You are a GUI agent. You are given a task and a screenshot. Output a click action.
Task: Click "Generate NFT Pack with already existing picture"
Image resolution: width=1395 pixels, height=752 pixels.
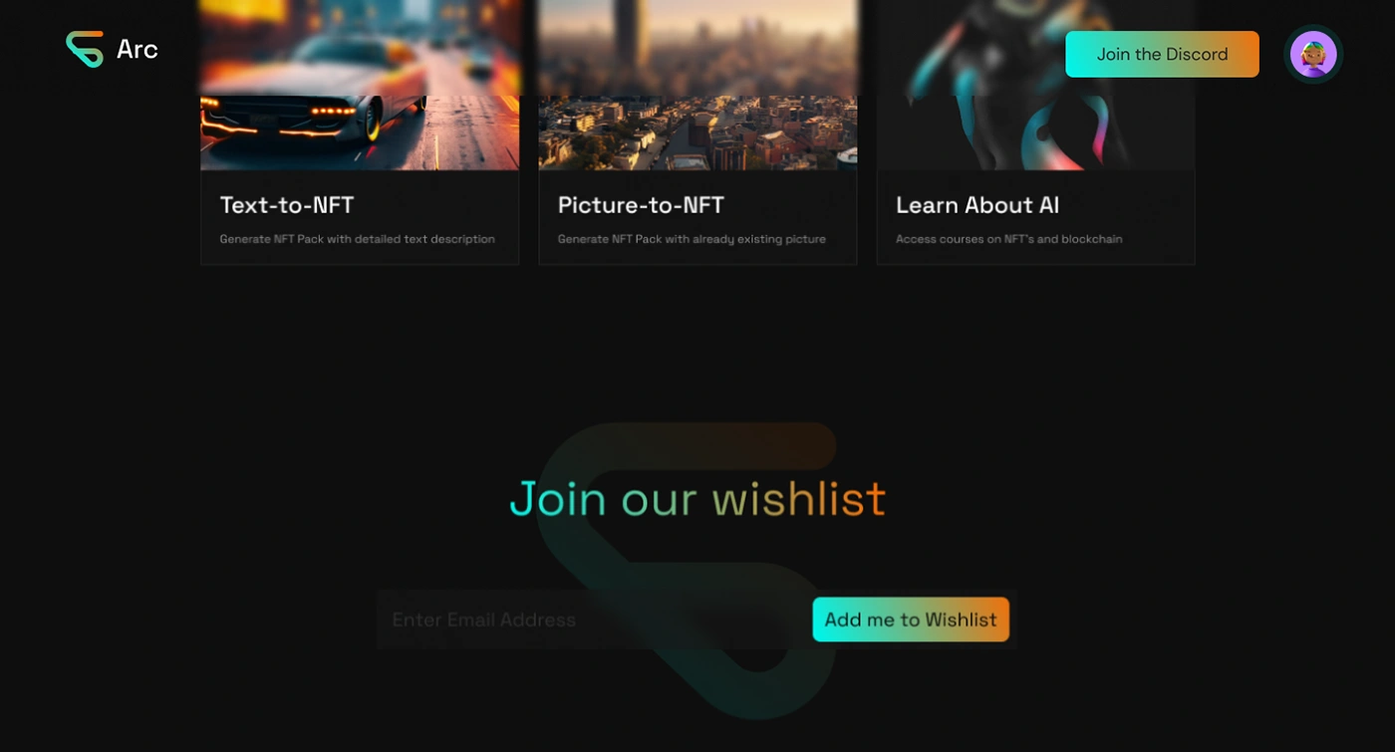point(692,239)
